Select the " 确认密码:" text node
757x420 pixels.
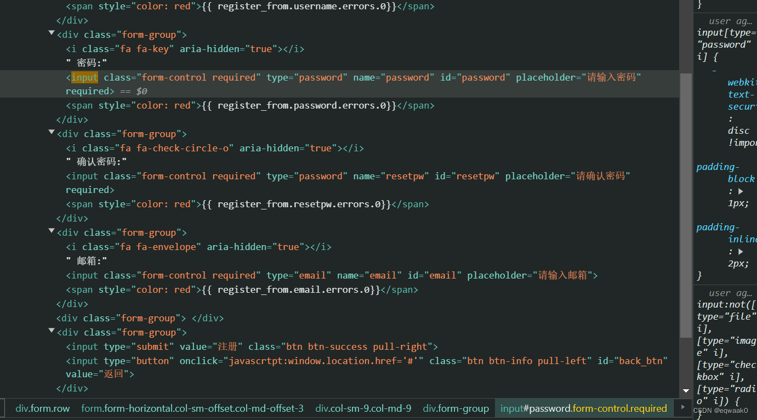(96, 162)
